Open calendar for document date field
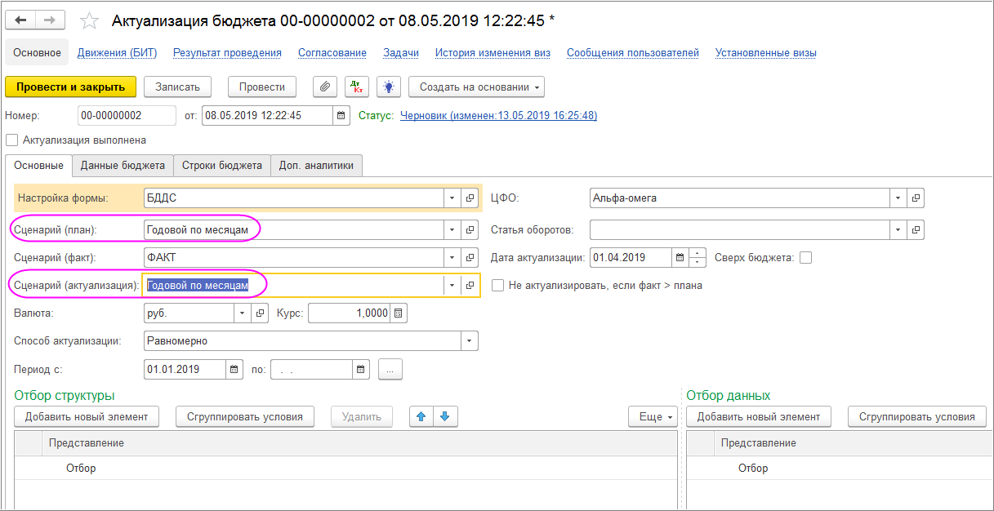The width and height of the screenshot is (994, 511). [342, 116]
